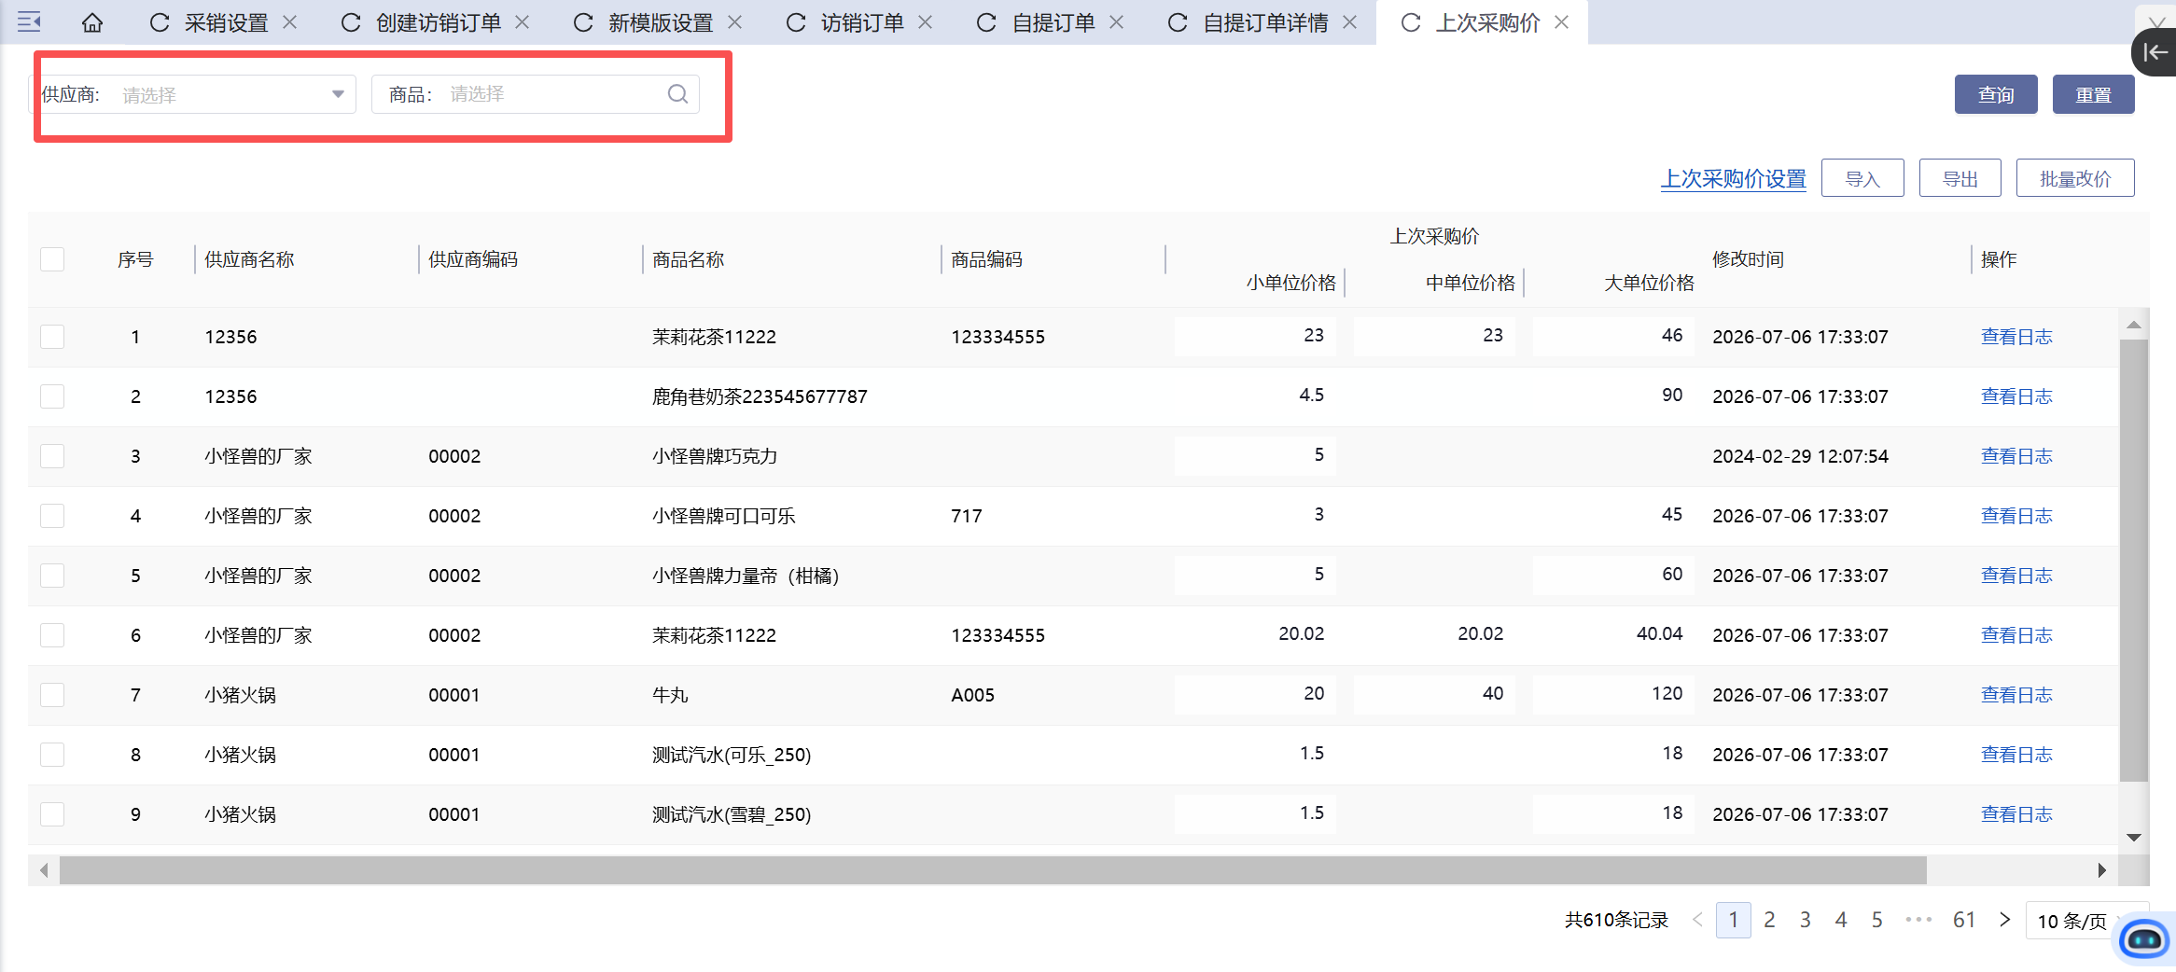Check row 4 小怪兽牌可口可乐 checkbox
The width and height of the screenshot is (2176, 972).
point(52,516)
